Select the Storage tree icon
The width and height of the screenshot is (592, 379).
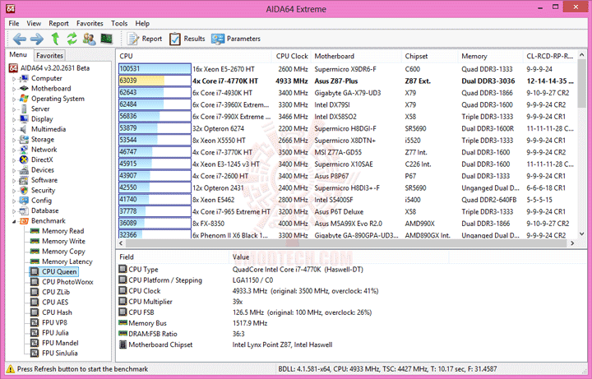tap(24, 140)
